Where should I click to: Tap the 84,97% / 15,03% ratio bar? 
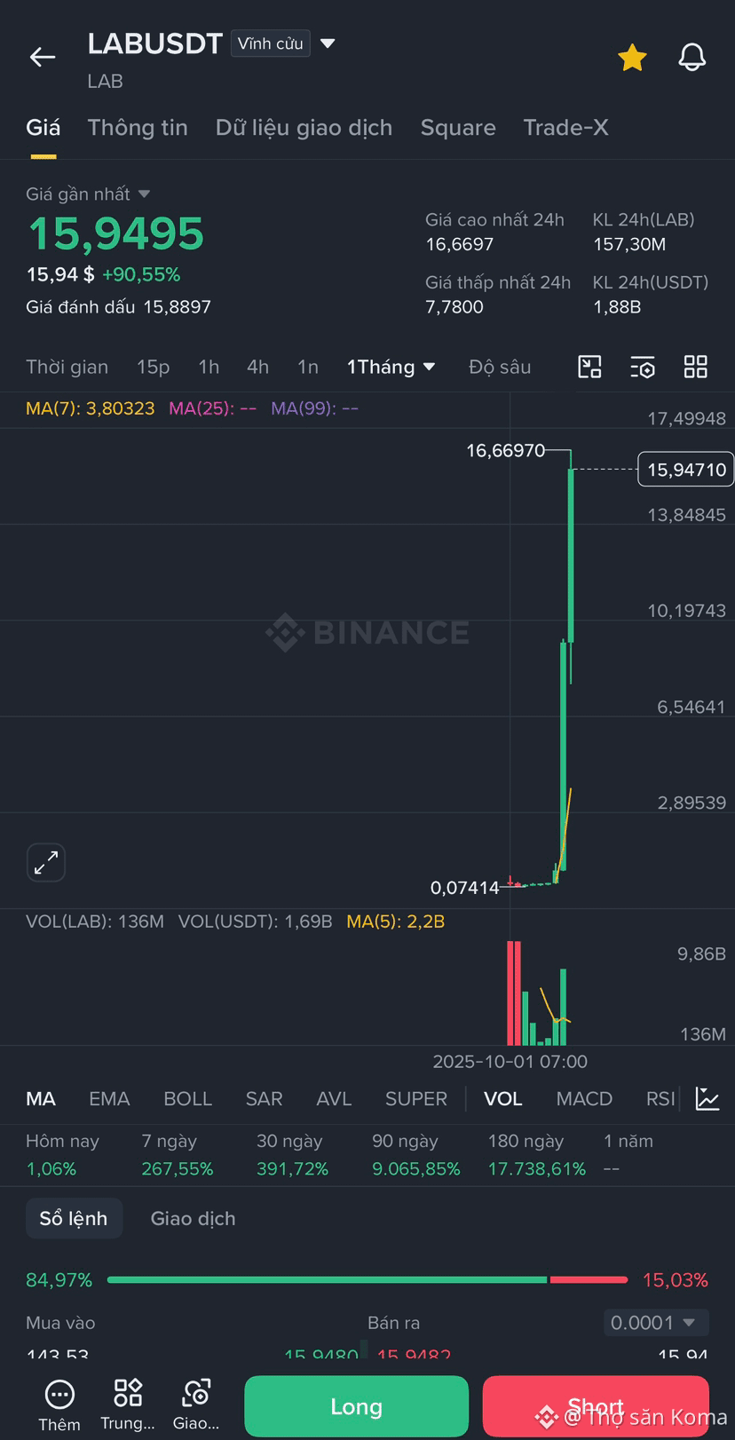pos(367,1280)
